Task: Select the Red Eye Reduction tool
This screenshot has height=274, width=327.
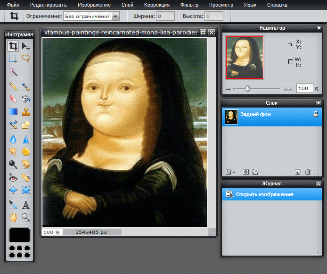Action: [x=13, y=178]
